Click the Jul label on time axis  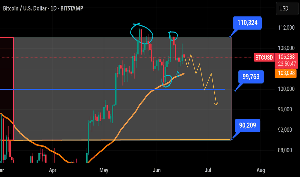(208, 170)
